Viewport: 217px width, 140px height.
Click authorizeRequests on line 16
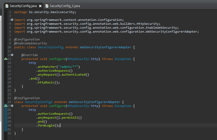[53, 71]
